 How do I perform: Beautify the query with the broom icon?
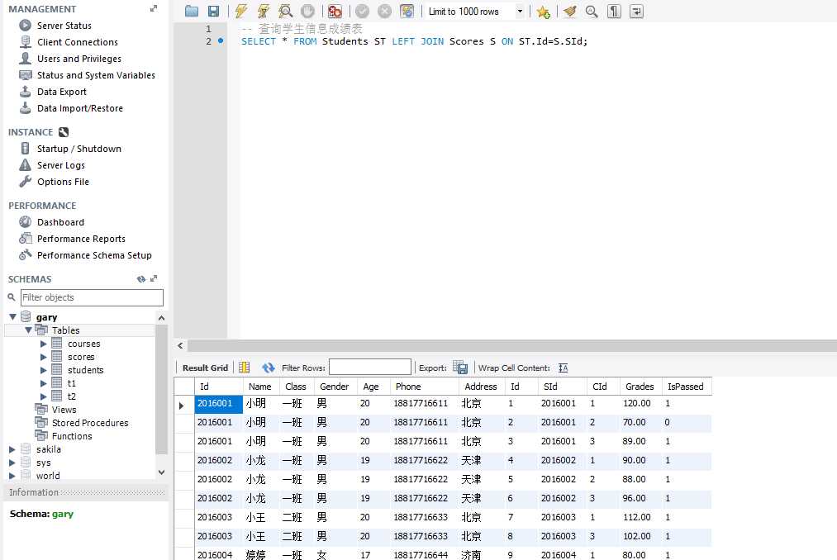click(569, 12)
